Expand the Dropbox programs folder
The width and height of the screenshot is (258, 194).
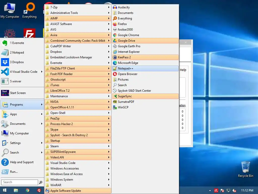[78, 52]
